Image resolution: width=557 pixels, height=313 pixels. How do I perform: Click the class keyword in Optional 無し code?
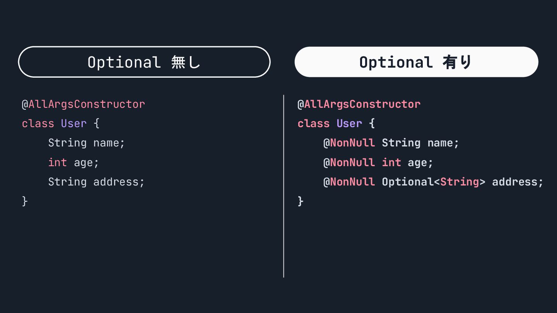tap(38, 124)
